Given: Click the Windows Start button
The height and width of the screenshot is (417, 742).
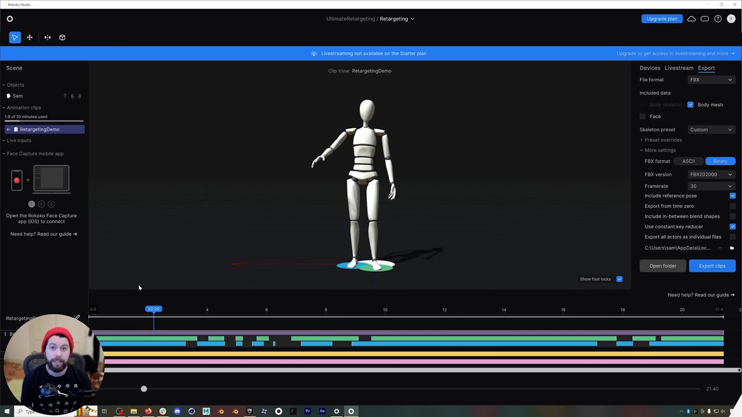Looking at the screenshot, I should tap(7, 411).
